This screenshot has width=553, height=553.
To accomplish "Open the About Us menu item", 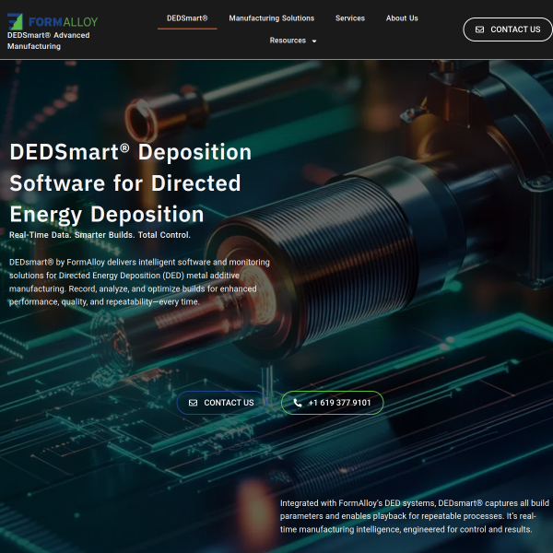I will [x=402, y=18].
